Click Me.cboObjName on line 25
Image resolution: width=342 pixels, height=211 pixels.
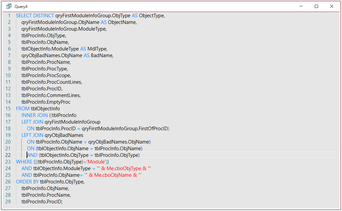pos(113,175)
